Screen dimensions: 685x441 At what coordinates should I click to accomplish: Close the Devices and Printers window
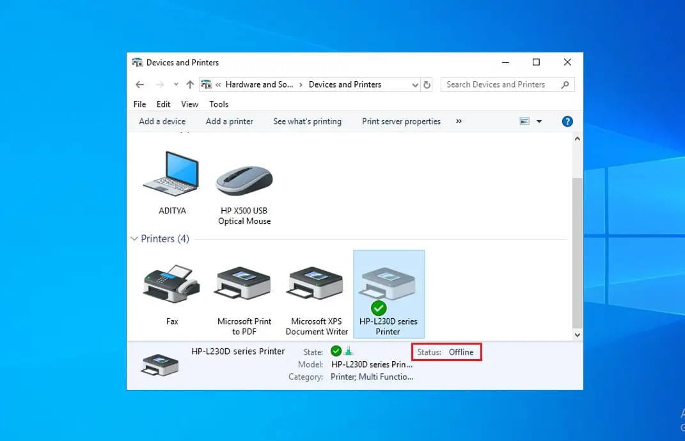click(x=567, y=63)
